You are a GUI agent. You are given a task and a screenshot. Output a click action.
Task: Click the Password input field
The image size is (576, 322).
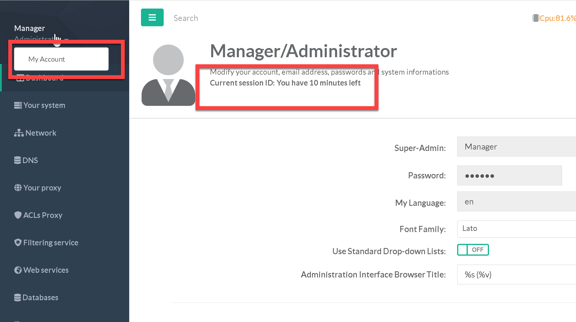click(509, 176)
